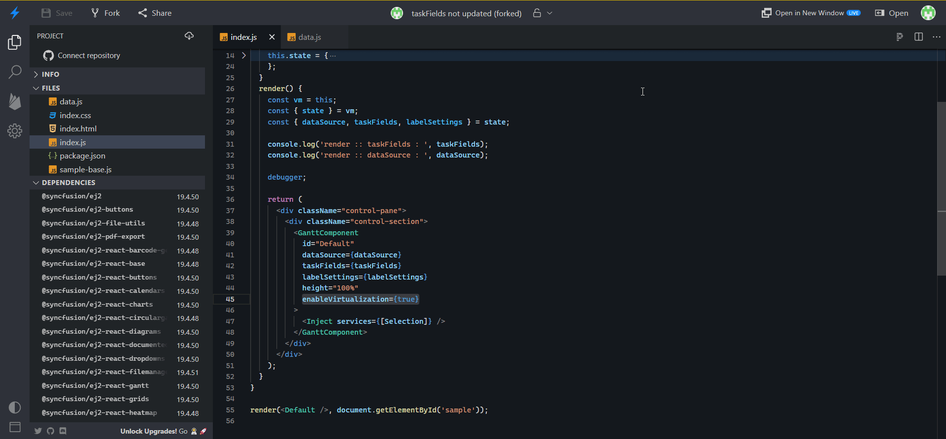Open sample-base.js in file tree
The height and width of the screenshot is (439, 946).
[117, 169]
